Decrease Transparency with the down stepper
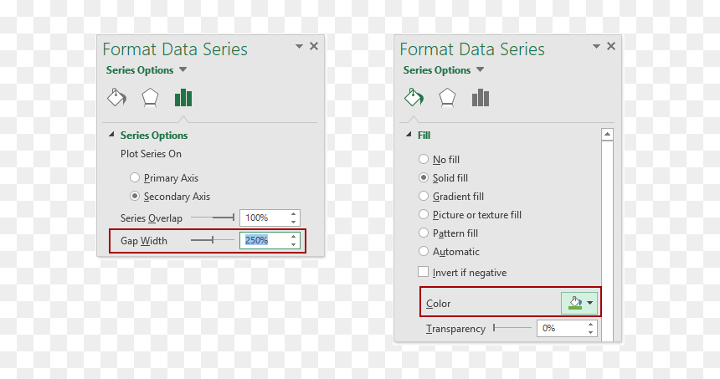 [590, 332]
